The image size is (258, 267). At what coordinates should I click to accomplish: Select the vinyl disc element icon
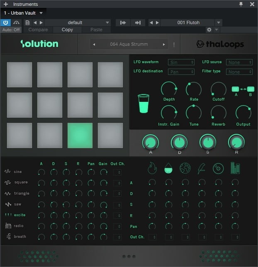pyautogui.click(x=218, y=168)
